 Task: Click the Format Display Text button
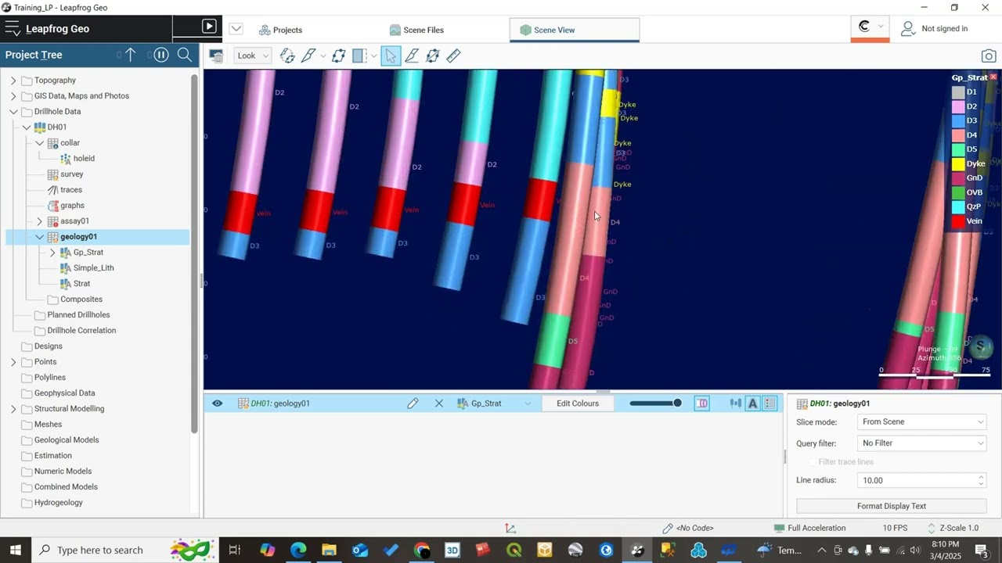tap(892, 506)
